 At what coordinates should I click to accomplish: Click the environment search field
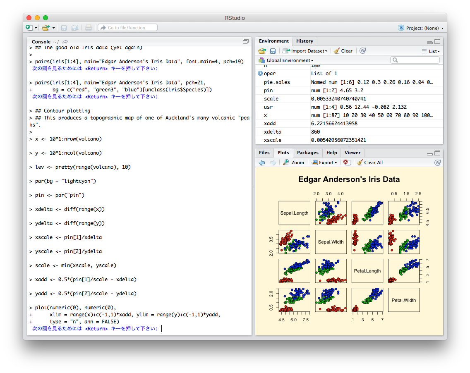[x=415, y=60]
